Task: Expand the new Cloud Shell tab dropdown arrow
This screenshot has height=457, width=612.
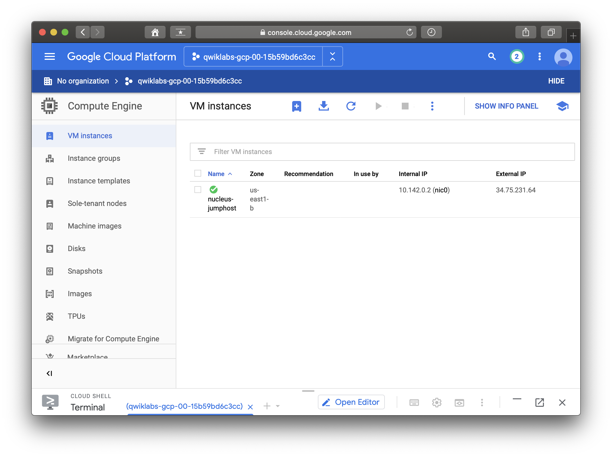Action: [278, 406]
